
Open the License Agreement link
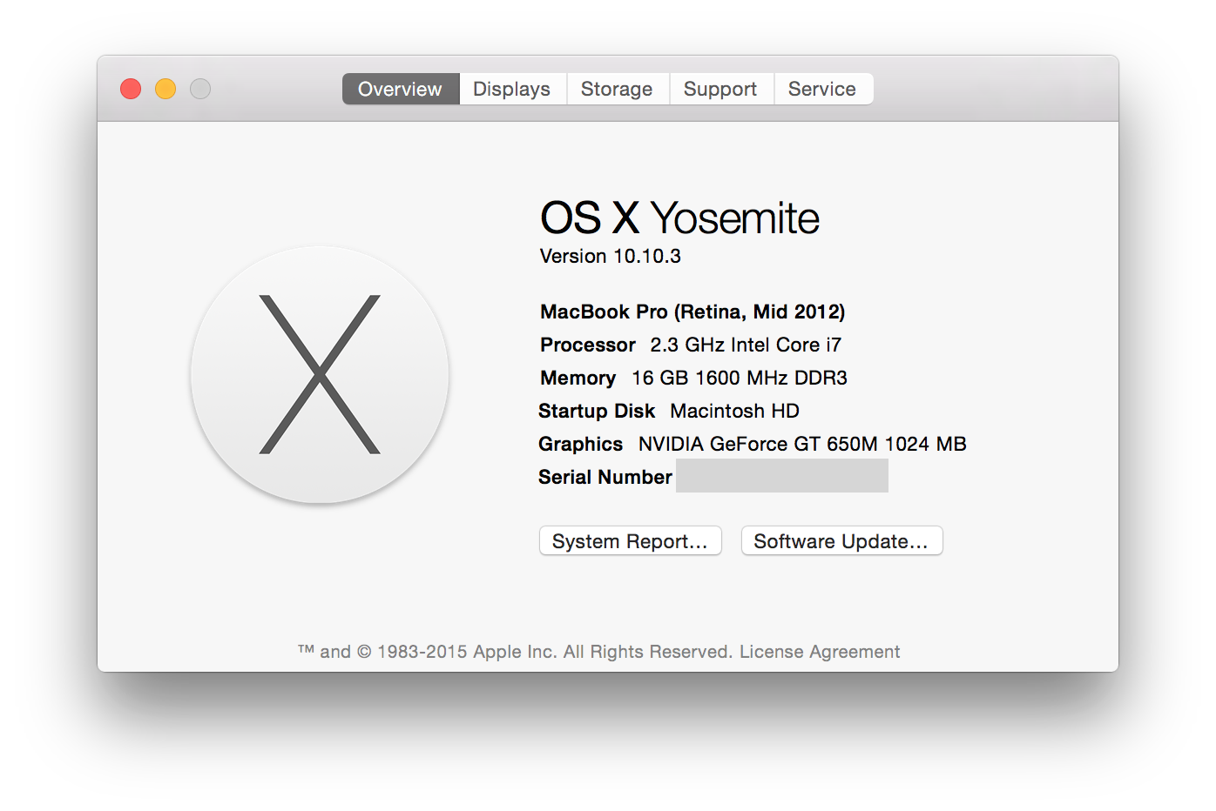820,652
